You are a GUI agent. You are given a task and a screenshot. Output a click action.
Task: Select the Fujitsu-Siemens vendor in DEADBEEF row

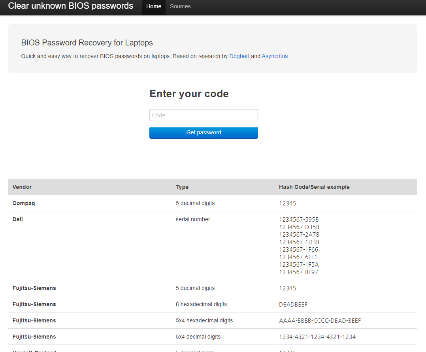(34, 305)
